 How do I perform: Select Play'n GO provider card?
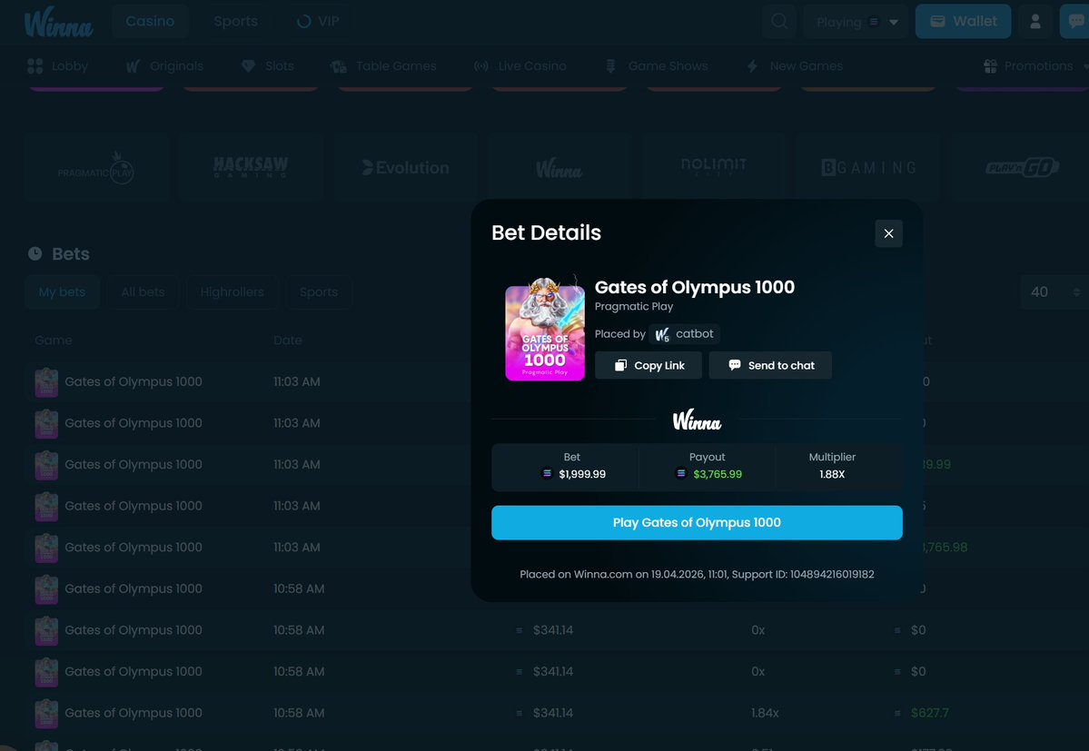coord(1021,167)
